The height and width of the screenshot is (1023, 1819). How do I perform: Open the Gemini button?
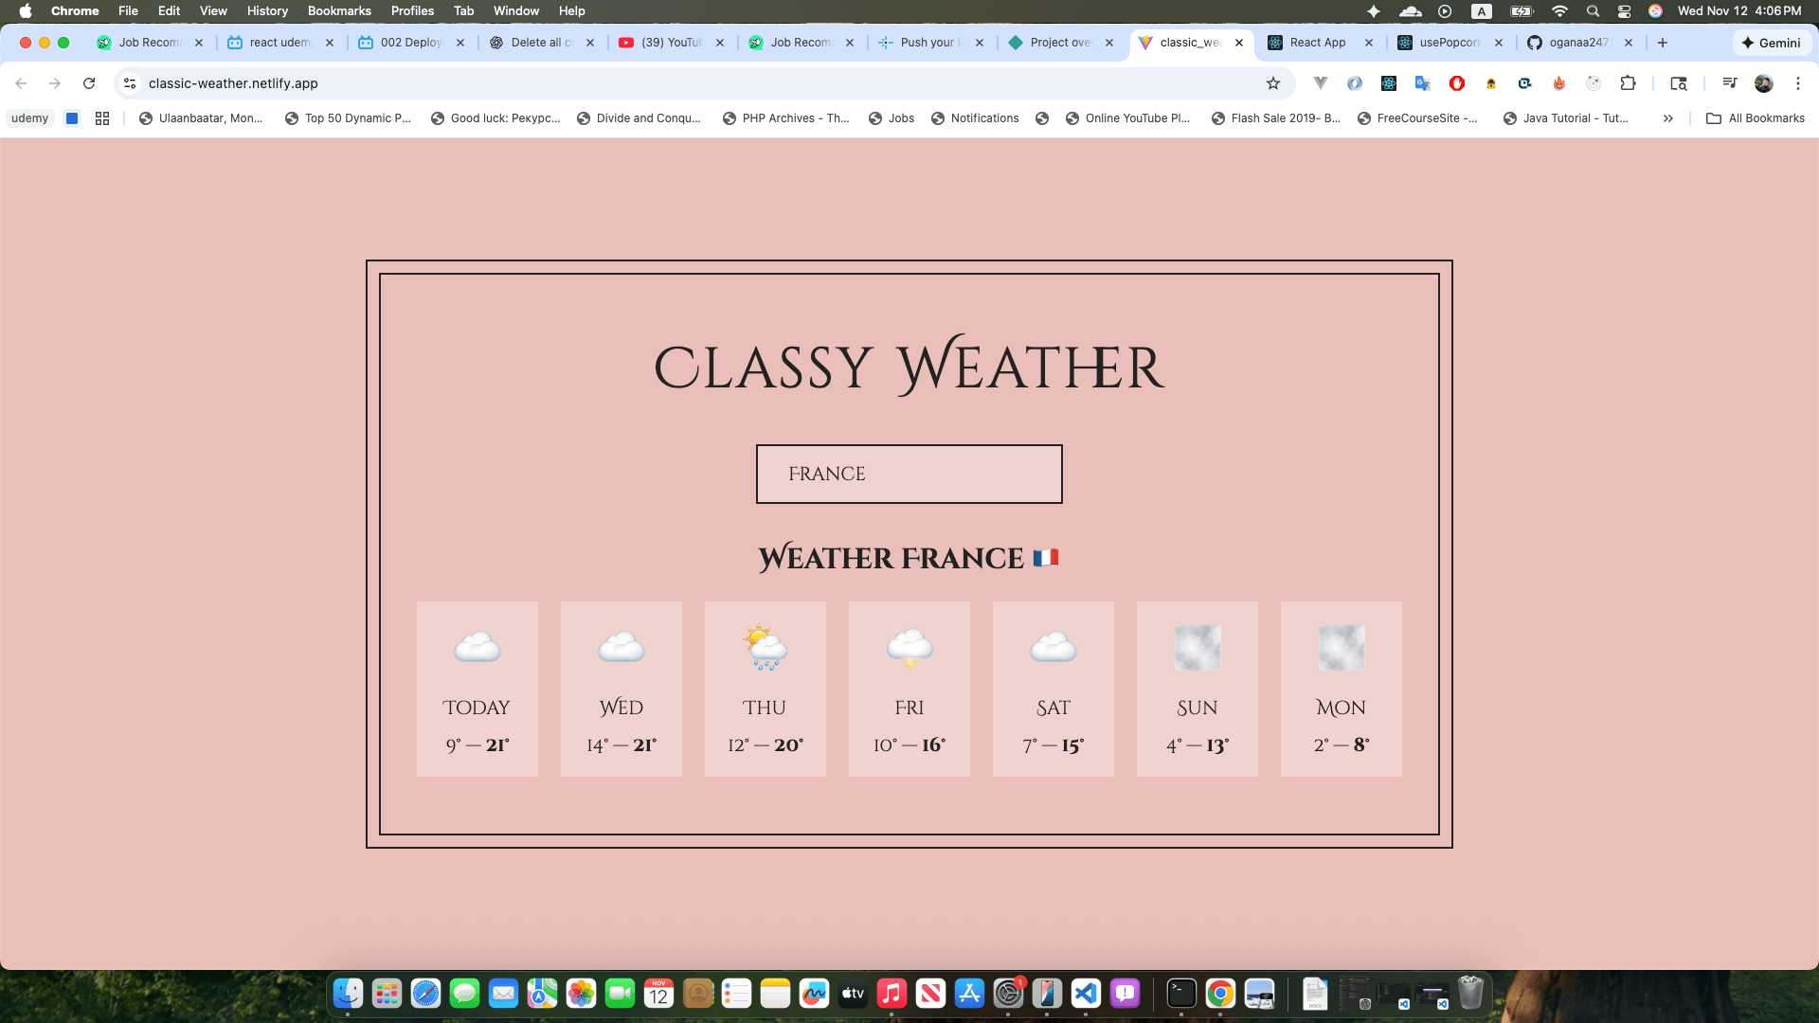click(1771, 43)
